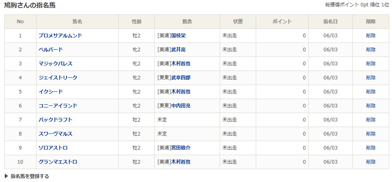Open グランマエストロ horse page

tap(58, 162)
